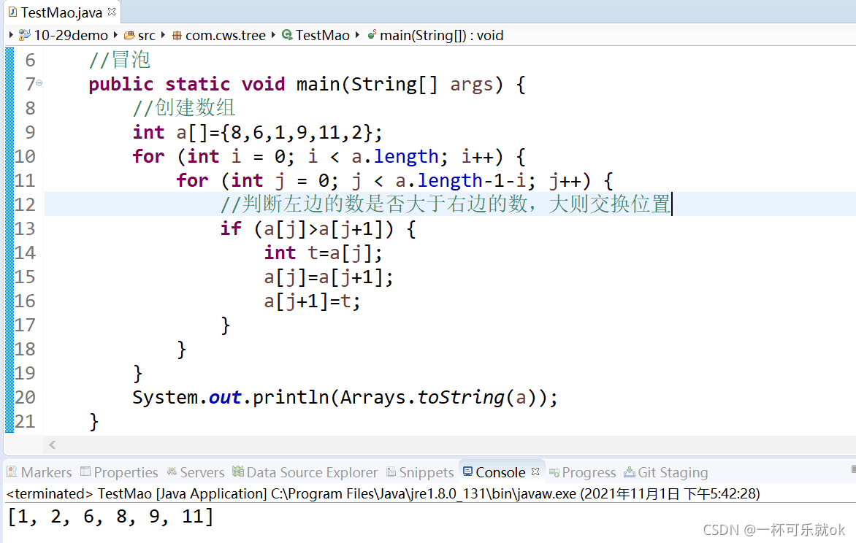Click the 'a[j]=a[j+1];' statement
856x543 pixels.
[x=329, y=277]
